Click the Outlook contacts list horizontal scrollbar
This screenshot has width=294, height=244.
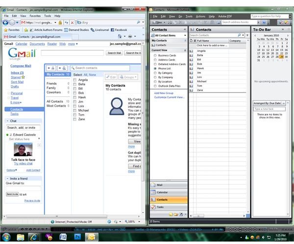pyautogui.click(x=198, y=216)
